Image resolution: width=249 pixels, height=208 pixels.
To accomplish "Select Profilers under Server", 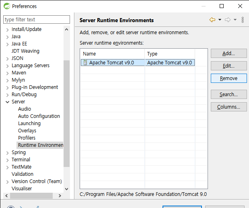I will (27, 138).
